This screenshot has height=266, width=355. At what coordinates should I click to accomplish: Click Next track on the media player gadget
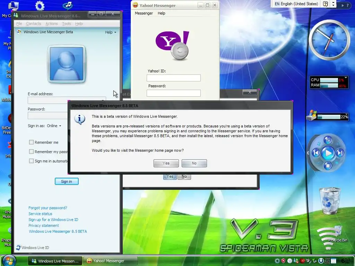pyautogui.click(x=340, y=153)
